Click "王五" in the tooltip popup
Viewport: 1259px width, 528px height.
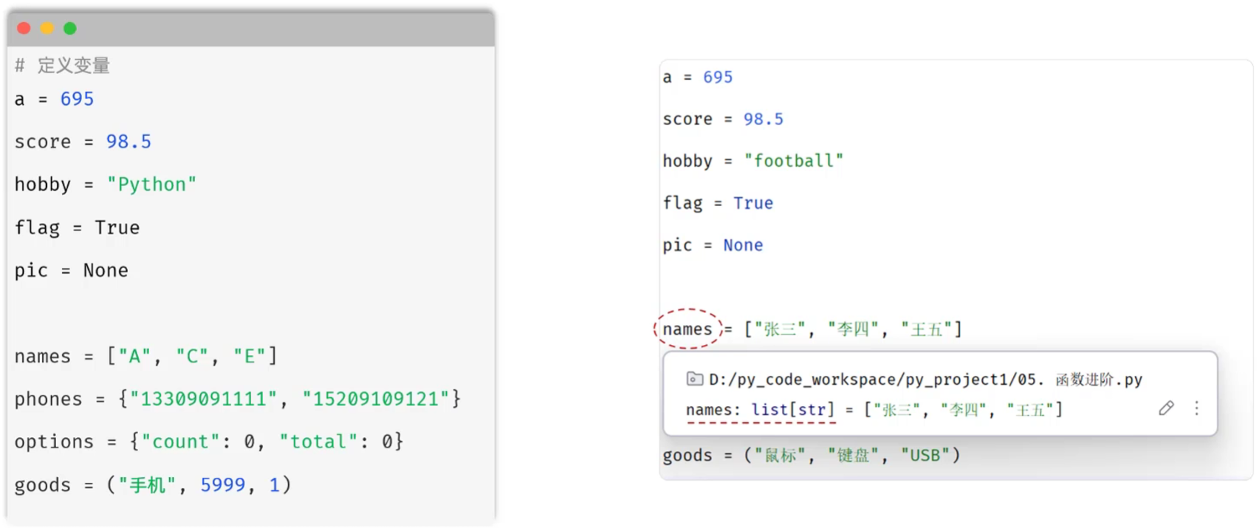pos(1030,410)
